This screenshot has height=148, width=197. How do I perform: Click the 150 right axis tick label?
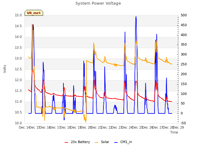click(x=184, y=84)
